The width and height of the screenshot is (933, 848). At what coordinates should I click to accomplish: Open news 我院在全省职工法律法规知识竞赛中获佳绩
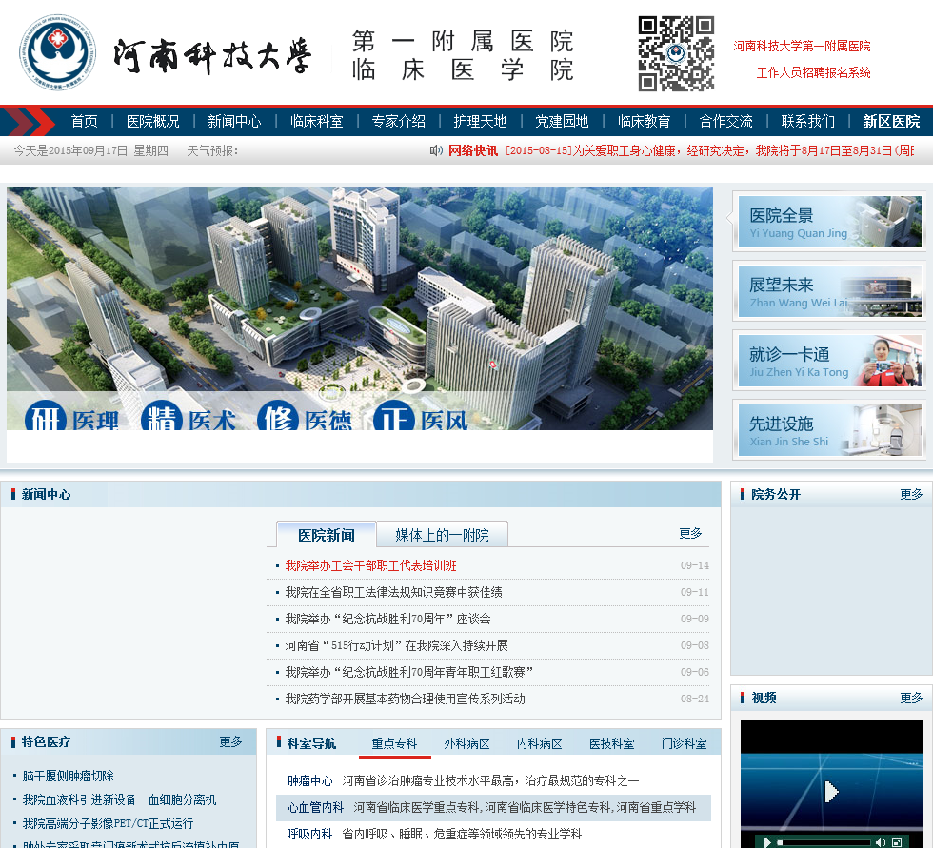[x=393, y=592]
